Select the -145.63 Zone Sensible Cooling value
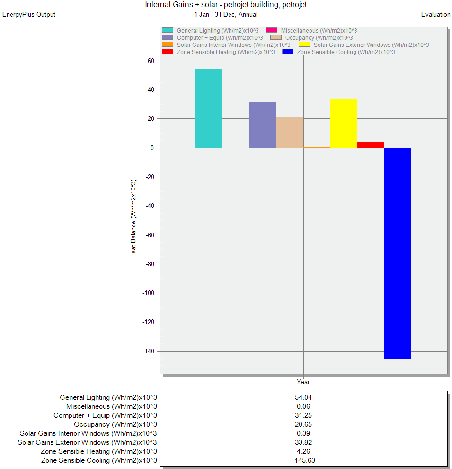Viewport: 452px width, 469px height. tap(303, 460)
